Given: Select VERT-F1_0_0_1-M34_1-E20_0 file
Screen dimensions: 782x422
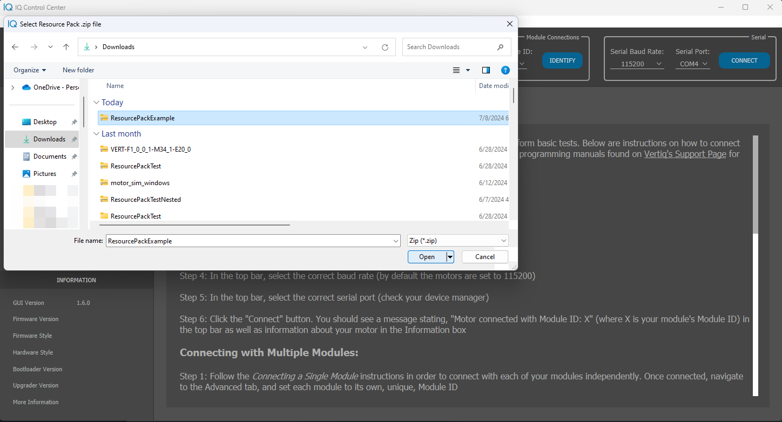Looking at the screenshot, I should click(304, 149).
